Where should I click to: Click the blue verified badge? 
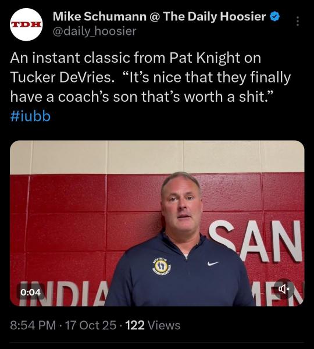point(274,17)
